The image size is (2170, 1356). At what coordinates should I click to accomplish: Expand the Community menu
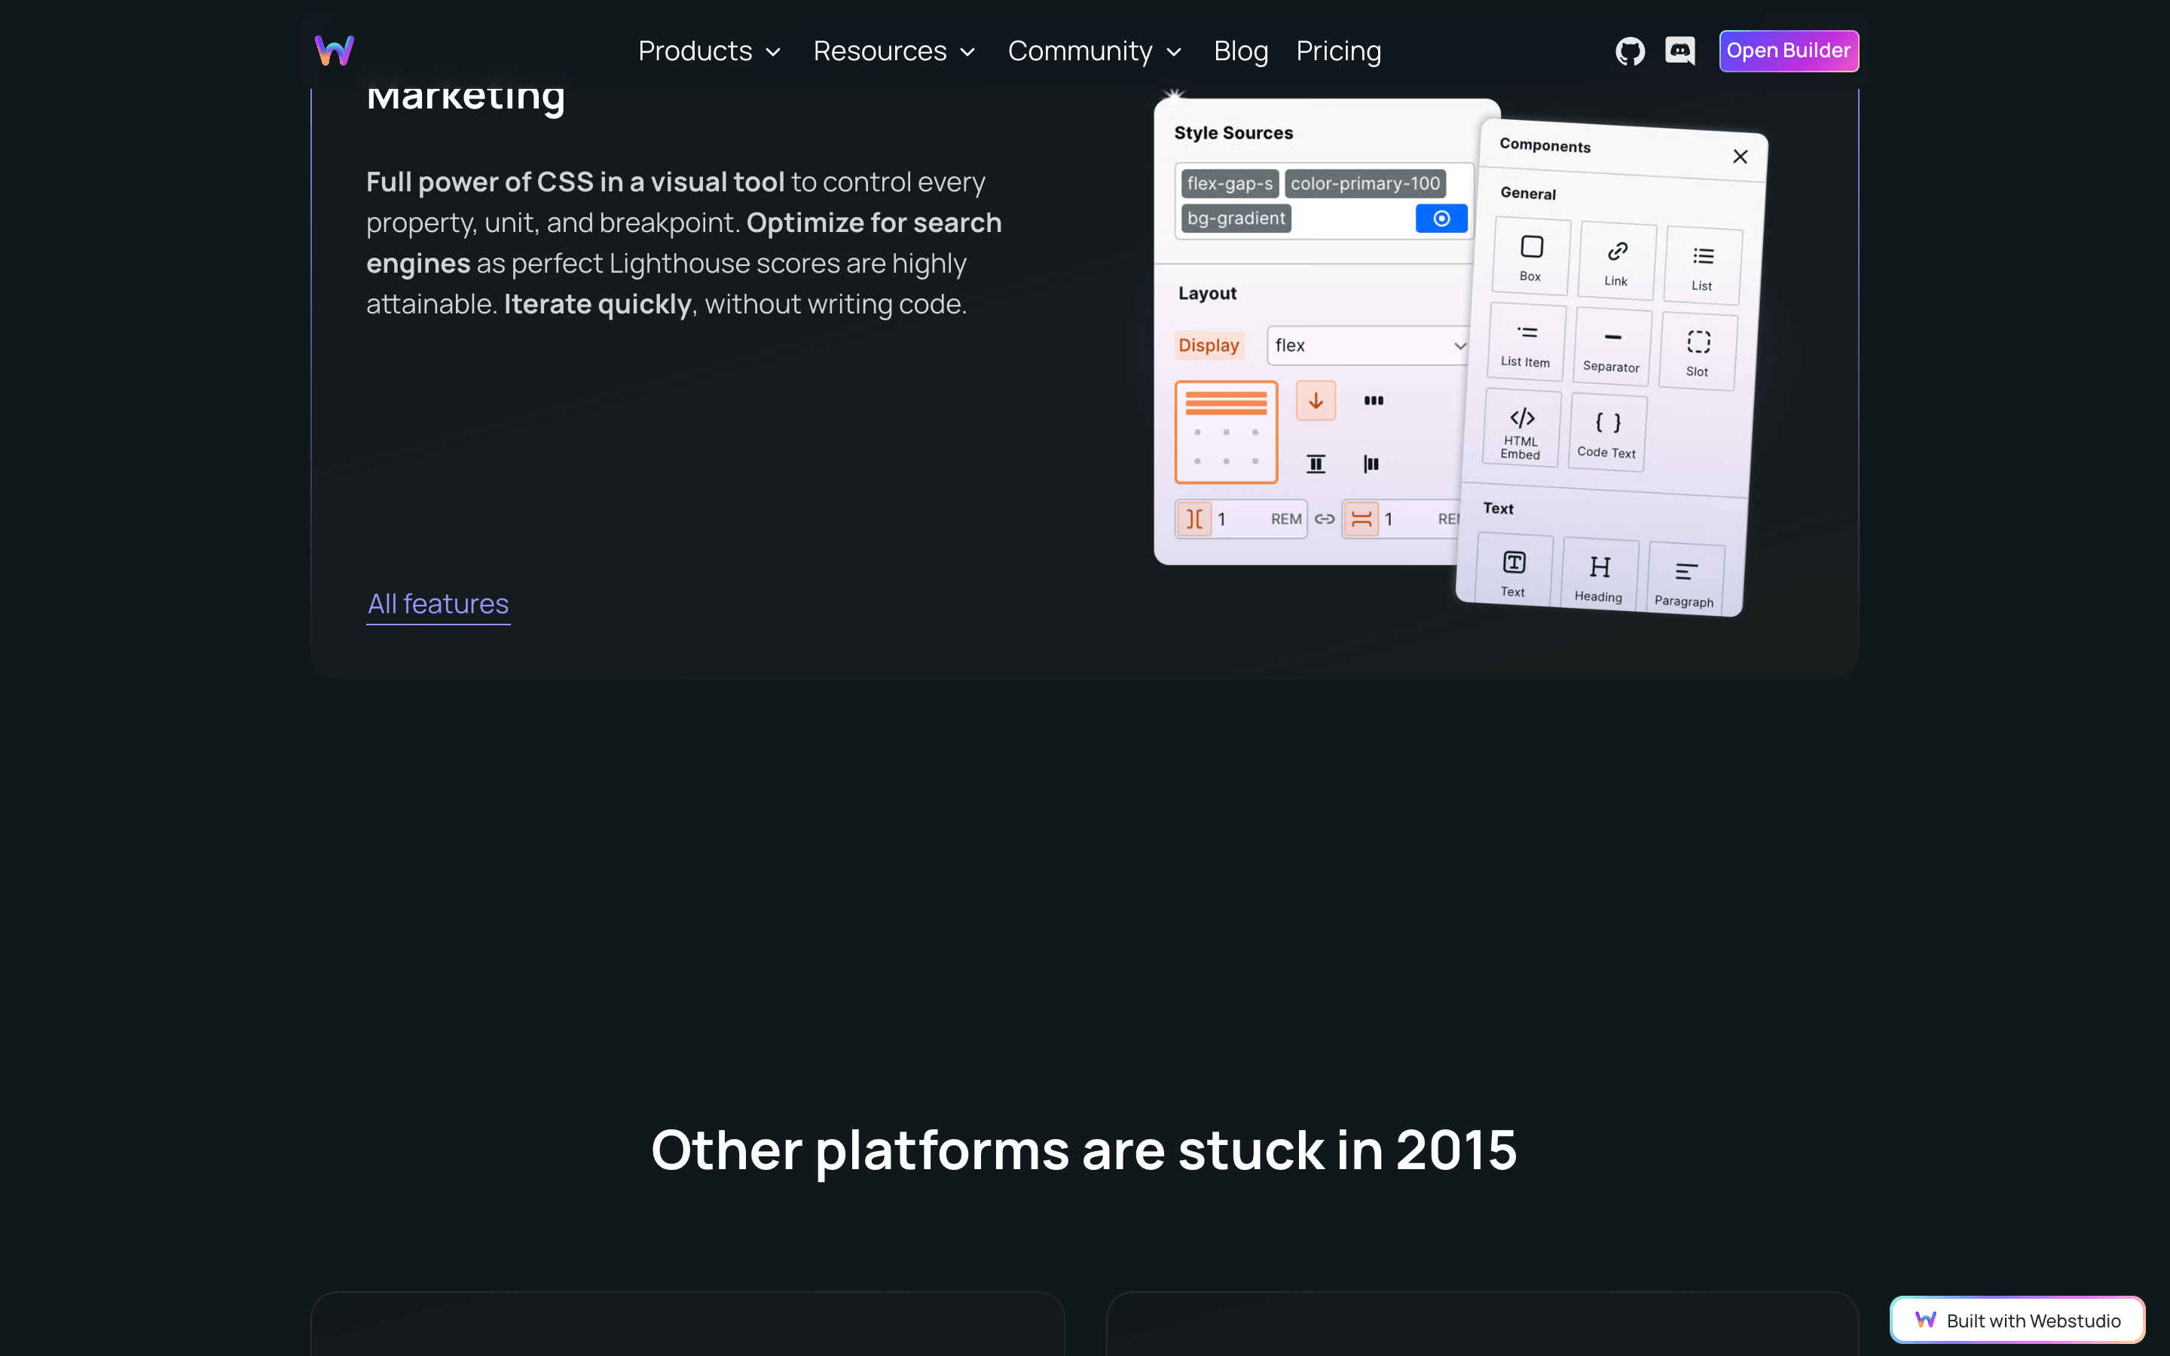[x=1095, y=51]
